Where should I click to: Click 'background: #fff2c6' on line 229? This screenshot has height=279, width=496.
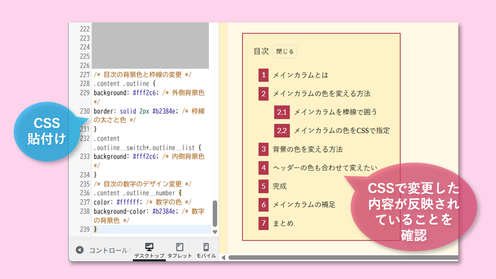click(x=124, y=93)
